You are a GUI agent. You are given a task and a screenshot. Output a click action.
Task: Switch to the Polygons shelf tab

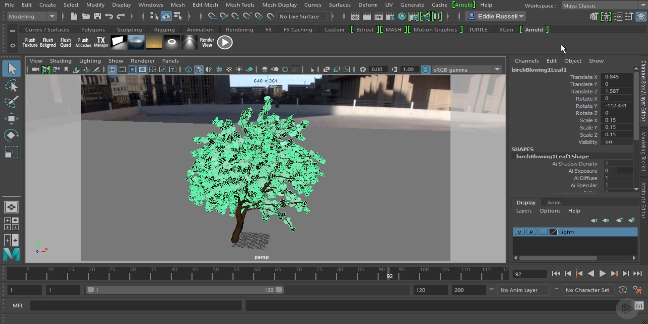[x=93, y=30]
